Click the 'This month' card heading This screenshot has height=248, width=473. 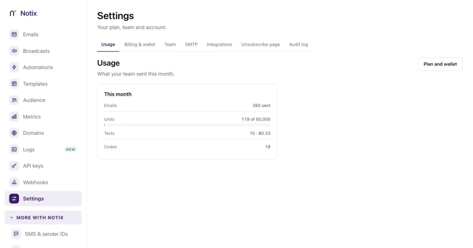[x=118, y=94]
